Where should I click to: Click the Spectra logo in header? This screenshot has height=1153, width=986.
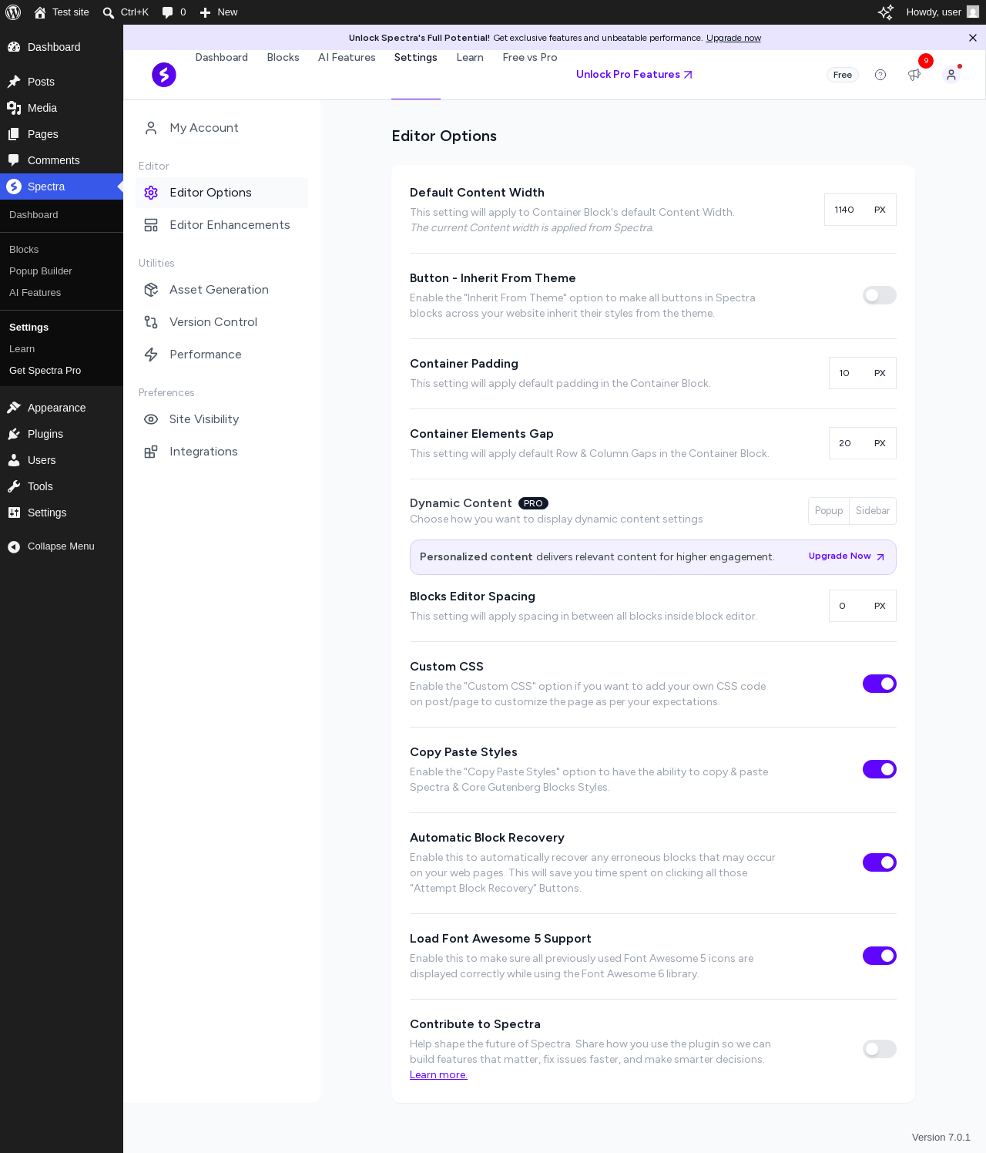164,75
